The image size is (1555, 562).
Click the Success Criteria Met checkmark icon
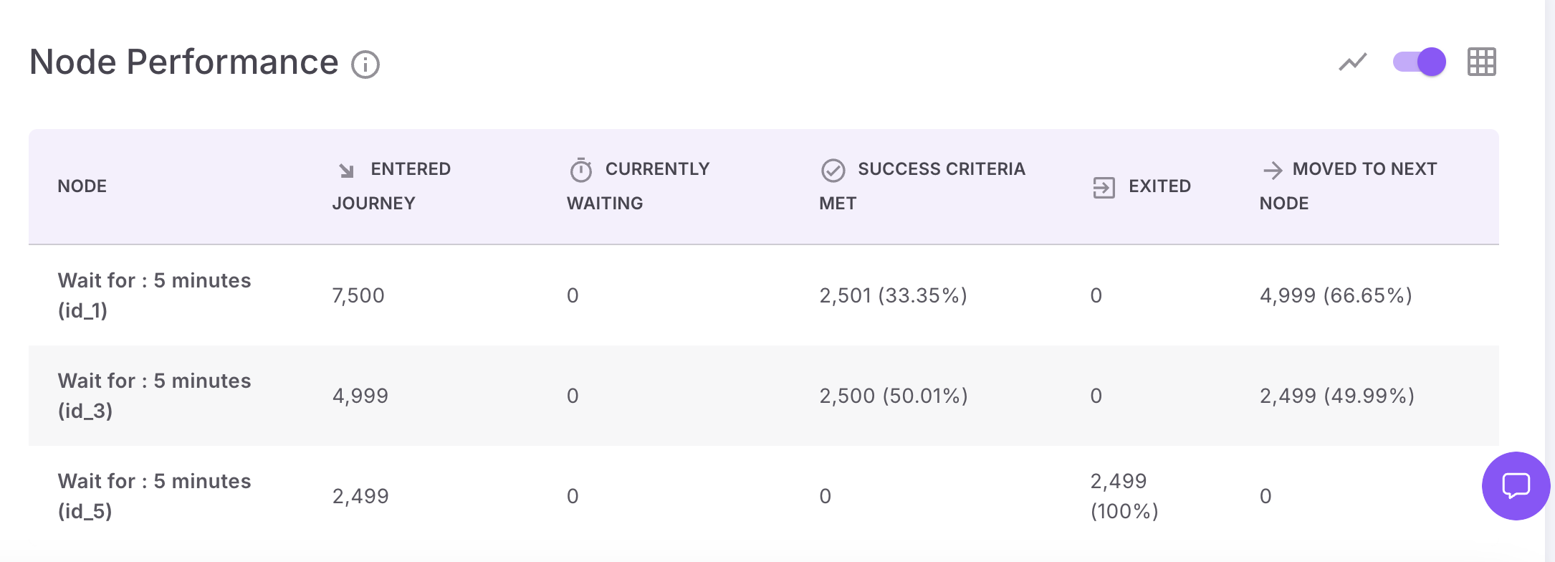tap(833, 170)
